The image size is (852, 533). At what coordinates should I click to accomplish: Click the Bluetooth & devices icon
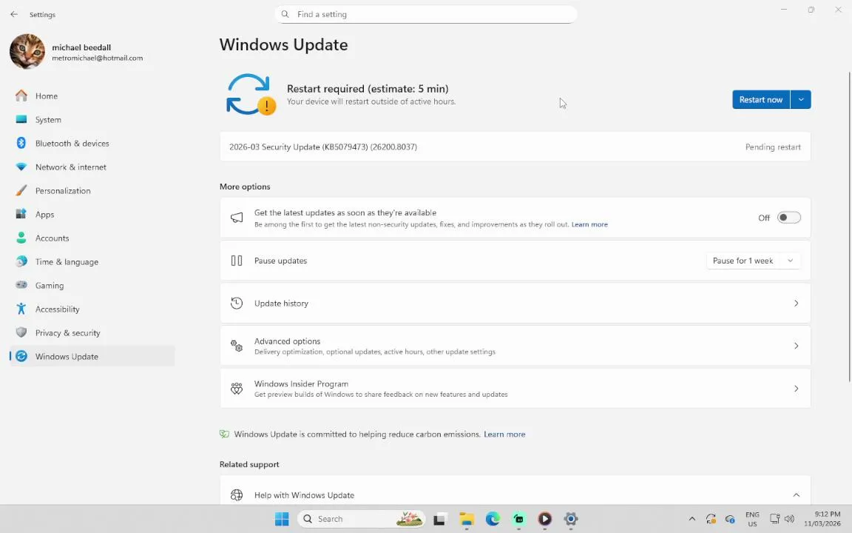pyautogui.click(x=21, y=143)
